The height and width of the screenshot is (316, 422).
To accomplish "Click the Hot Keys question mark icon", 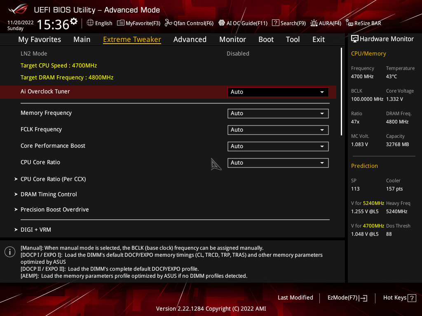I will [412, 298].
